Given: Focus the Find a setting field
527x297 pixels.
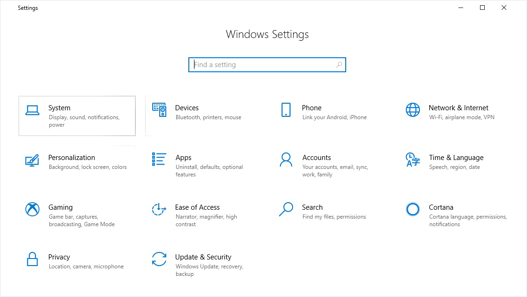Looking at the screenshot, I should [267, 65].
